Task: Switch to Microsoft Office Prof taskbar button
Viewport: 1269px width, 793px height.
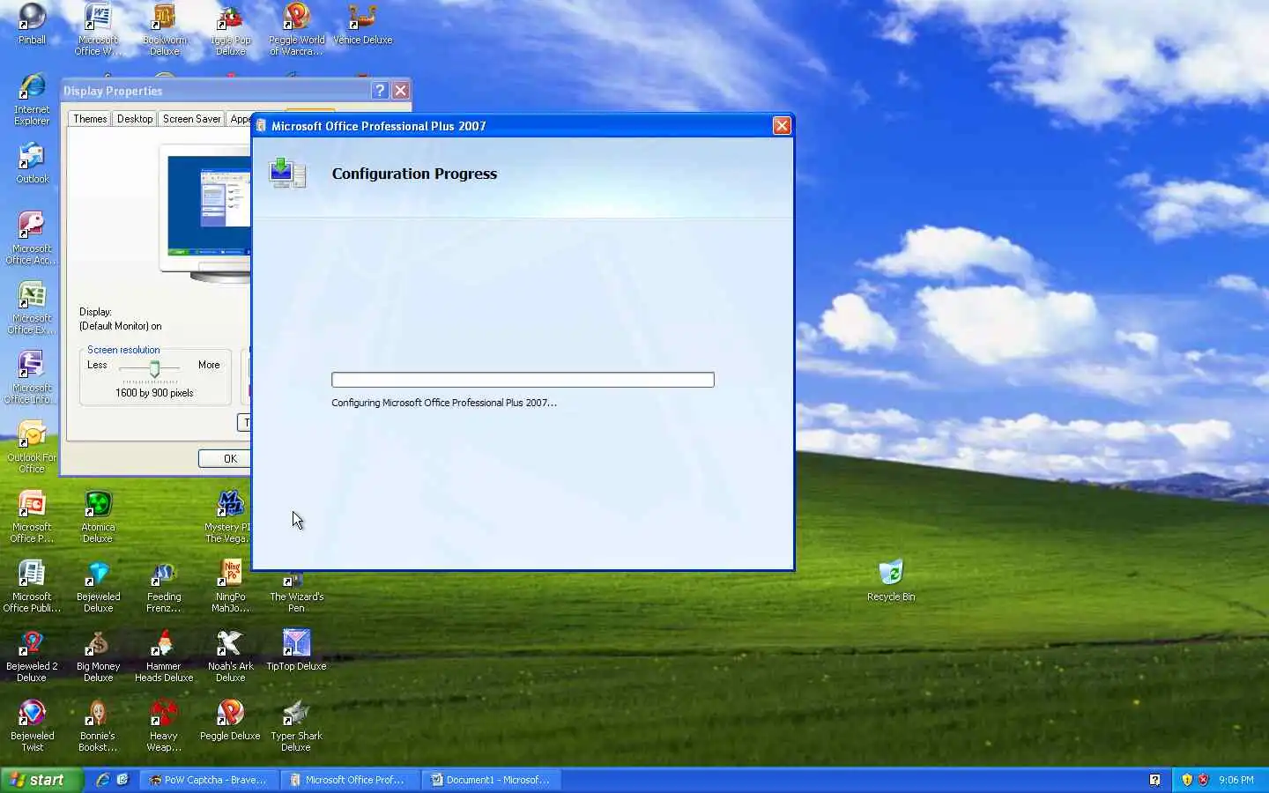Action: point(350,780)
